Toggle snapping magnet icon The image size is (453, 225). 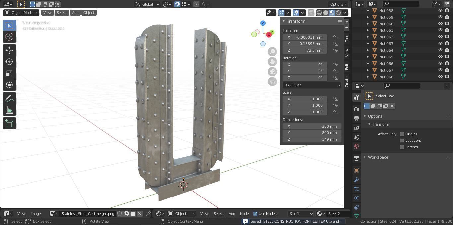pos(177,4)
